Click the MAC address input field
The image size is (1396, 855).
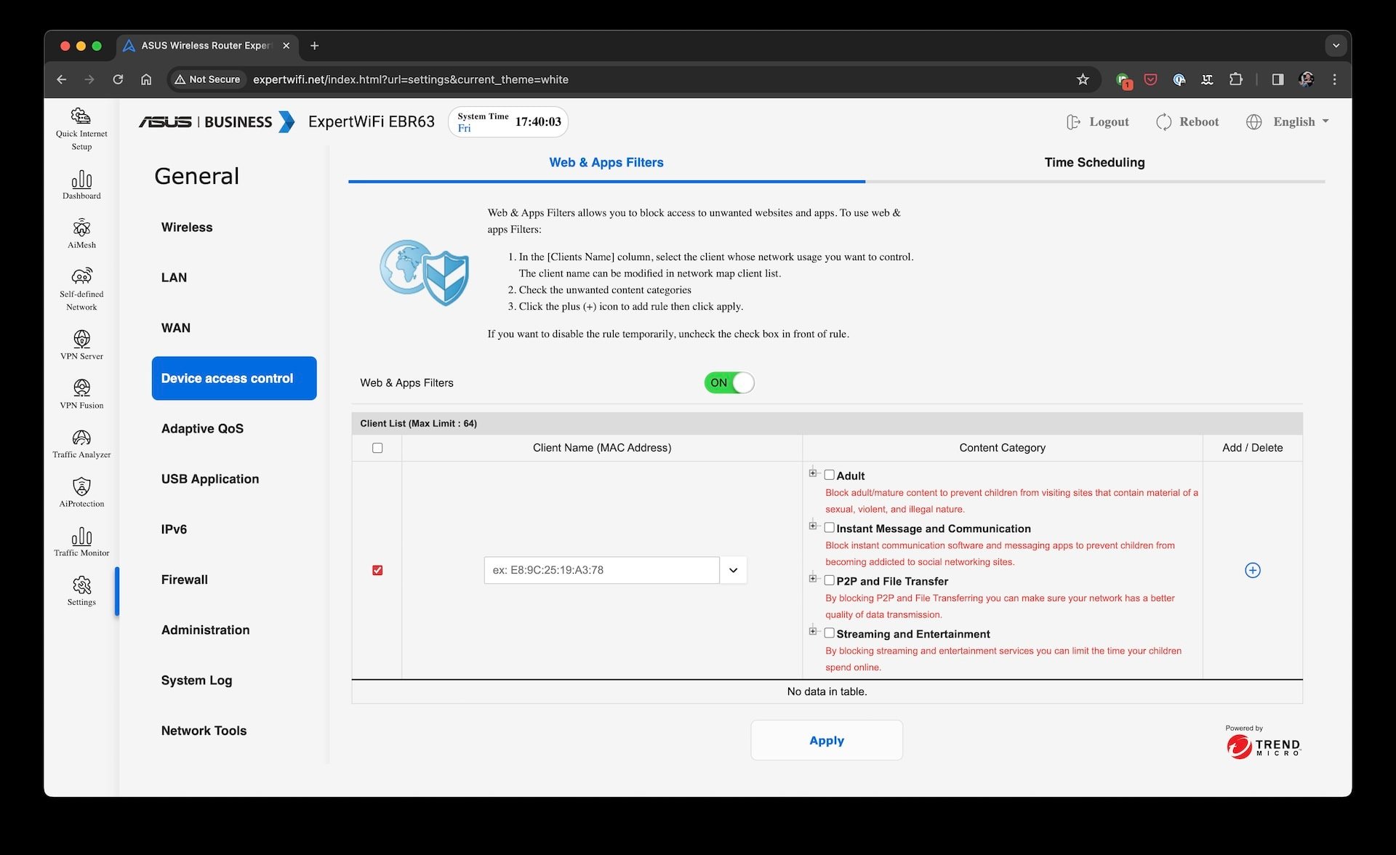click(599, 570)
